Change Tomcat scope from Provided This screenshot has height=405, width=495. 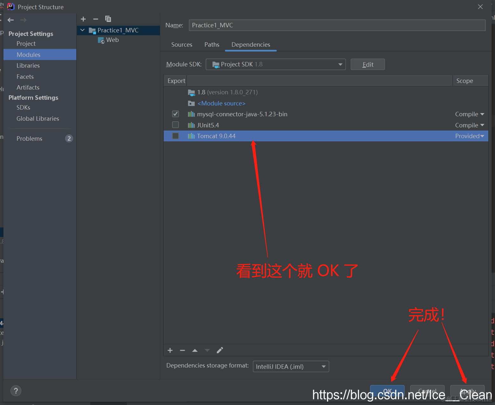pos(470,136)
